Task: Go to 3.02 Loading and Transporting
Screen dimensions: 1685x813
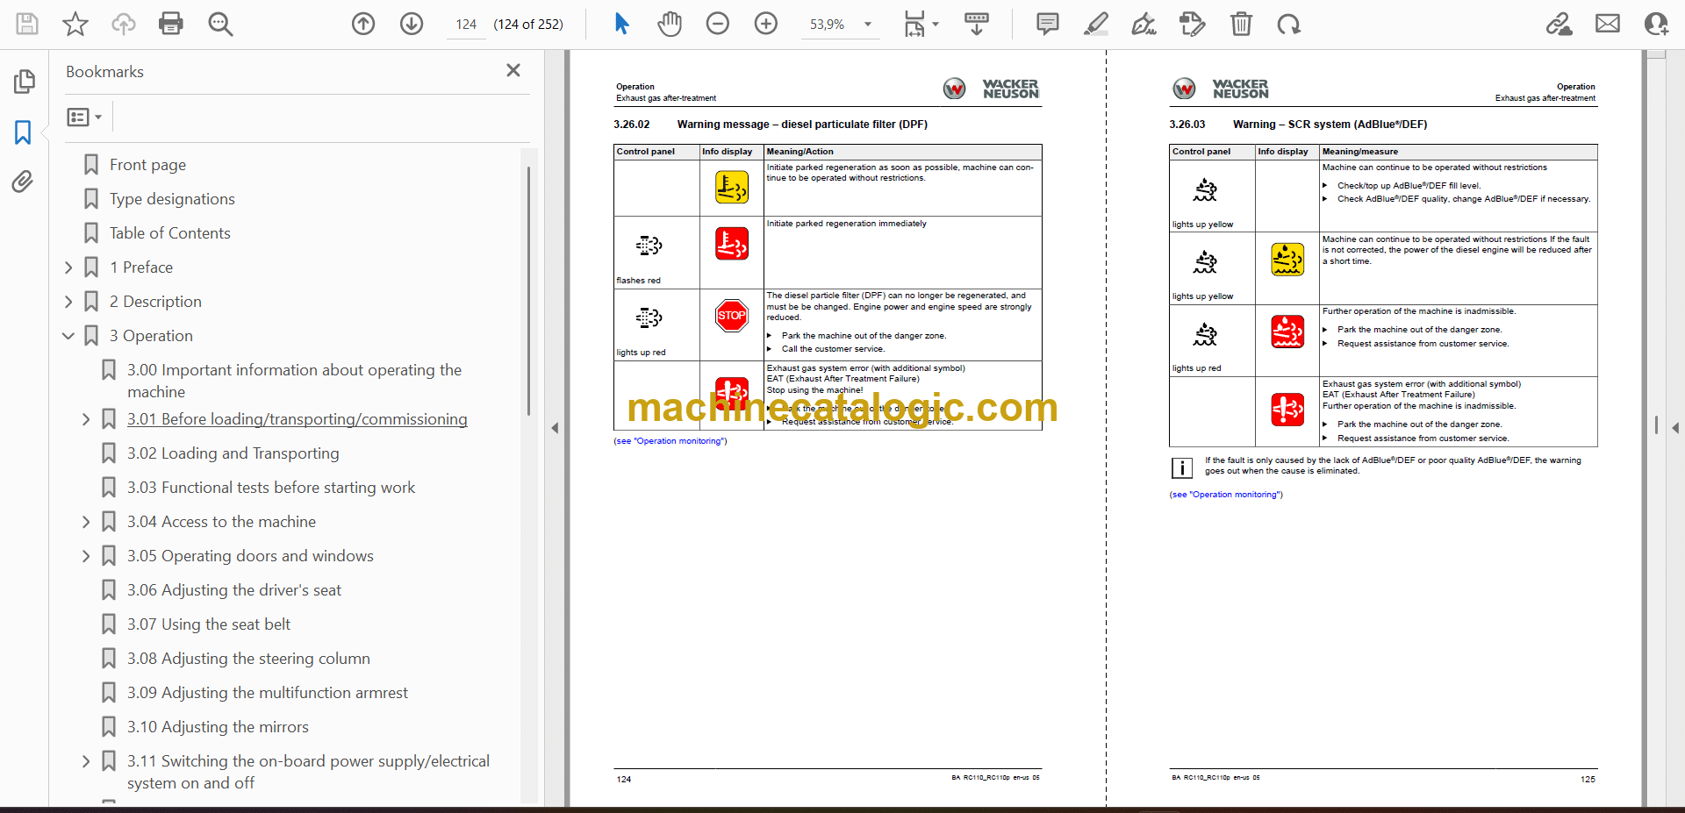Action: (233, 453)
